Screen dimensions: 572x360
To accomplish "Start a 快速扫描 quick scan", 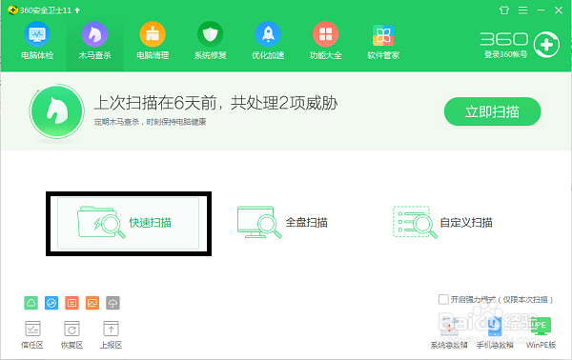I will coord(128,223).
